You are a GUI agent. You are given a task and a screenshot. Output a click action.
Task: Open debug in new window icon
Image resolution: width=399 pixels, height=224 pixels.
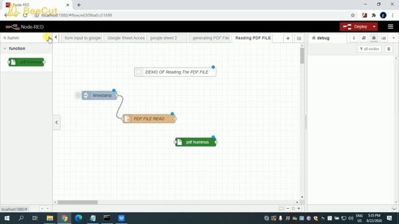point(394,208)
